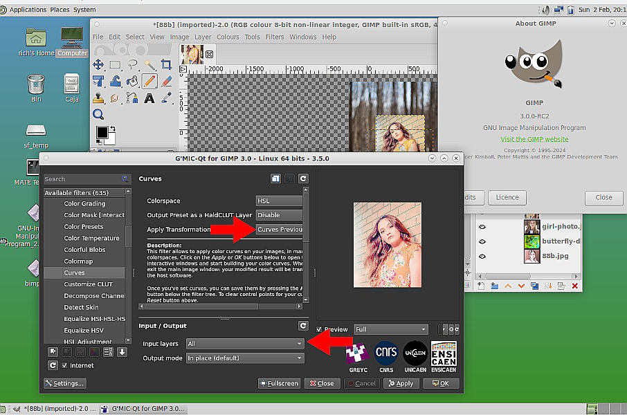The width and height of the screenshot is (627, 415).
Task: Collapse the Available filters list header
Action: pyautogui.click(x=84, y=193)
